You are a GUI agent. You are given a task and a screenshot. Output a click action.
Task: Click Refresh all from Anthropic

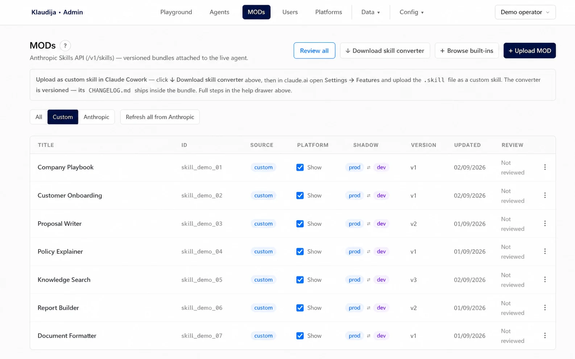[160, 117]
